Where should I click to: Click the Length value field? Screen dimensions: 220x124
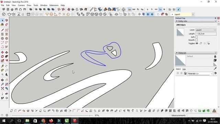pyautogui.click(x=206, y=34)
